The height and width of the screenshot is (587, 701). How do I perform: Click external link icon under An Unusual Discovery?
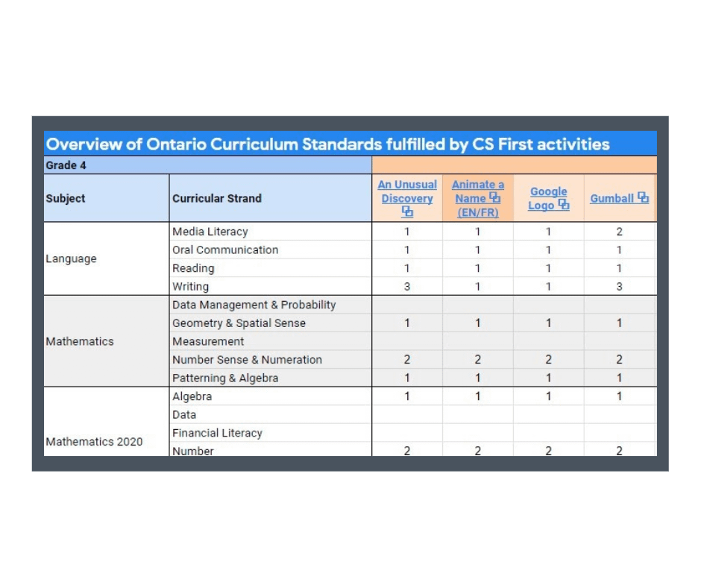[407, 212]
